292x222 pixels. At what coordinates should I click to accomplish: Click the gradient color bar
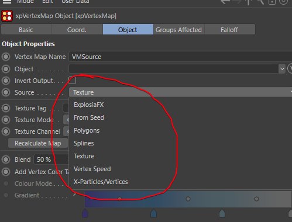pyautogui.click(x=188, y=199)
